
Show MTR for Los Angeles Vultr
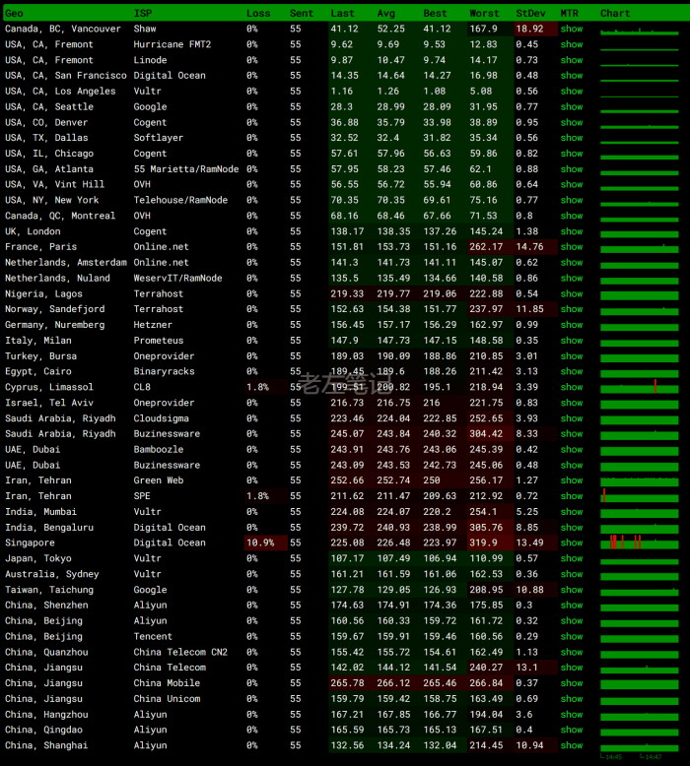pyautogui.click(x=571, y=92)
